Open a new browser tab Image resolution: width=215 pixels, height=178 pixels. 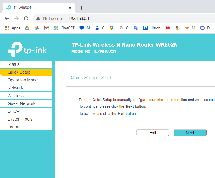[81, 8]
